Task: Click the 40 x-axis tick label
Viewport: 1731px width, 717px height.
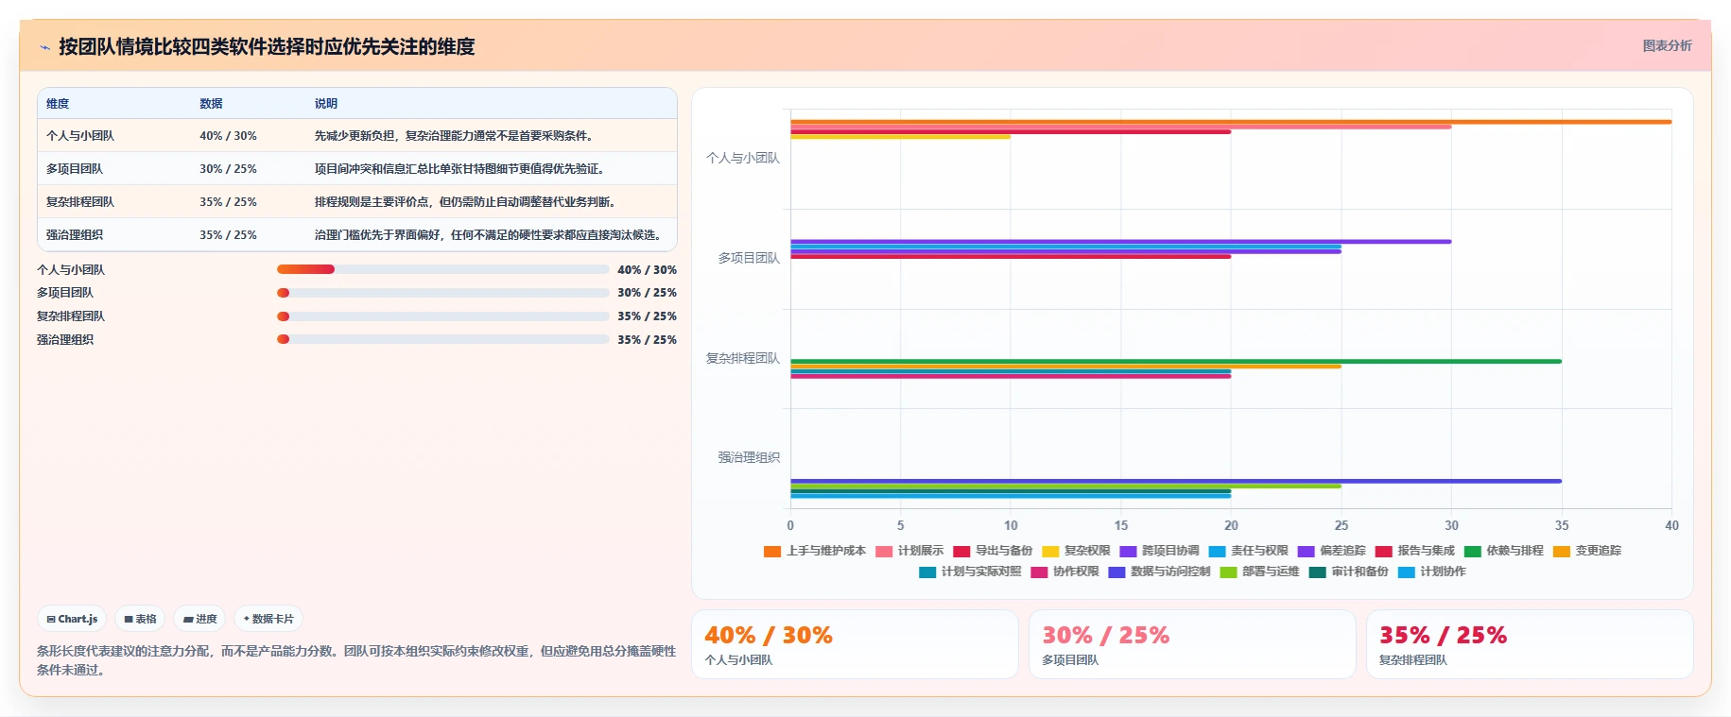Action: point(1671,526)
